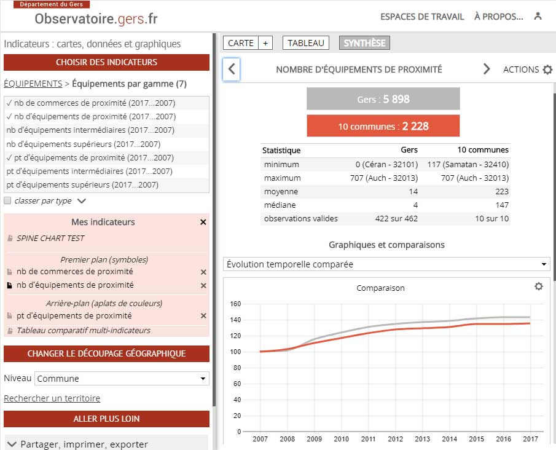Click the left panel vertical scrollbar
This screenshot has height=450, width=556.
click(214, 220)
